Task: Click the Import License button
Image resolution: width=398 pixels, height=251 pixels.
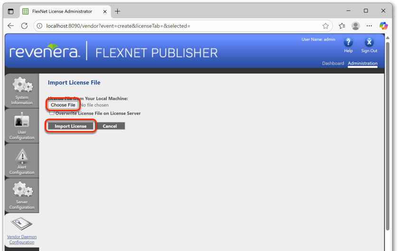Action: [x=71, y=126]
